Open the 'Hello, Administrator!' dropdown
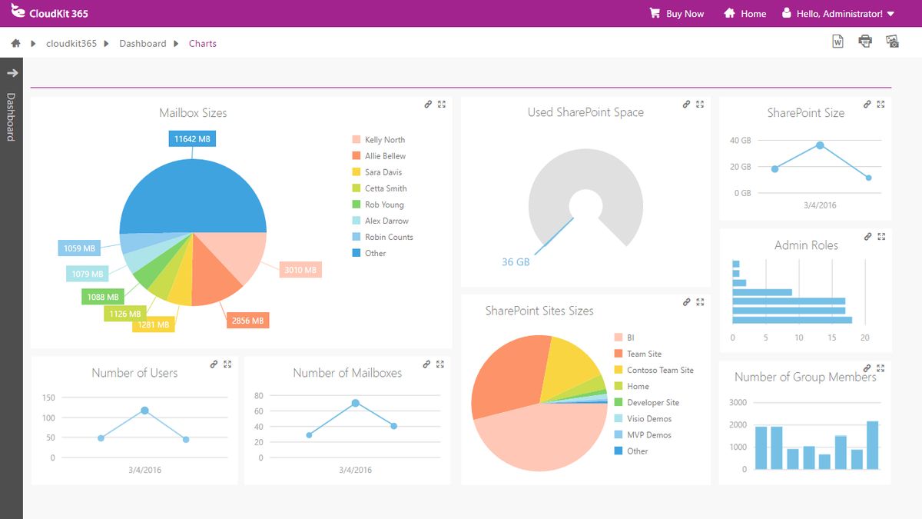Viewport: 922px width, 519px height. (x=840, y=13)
